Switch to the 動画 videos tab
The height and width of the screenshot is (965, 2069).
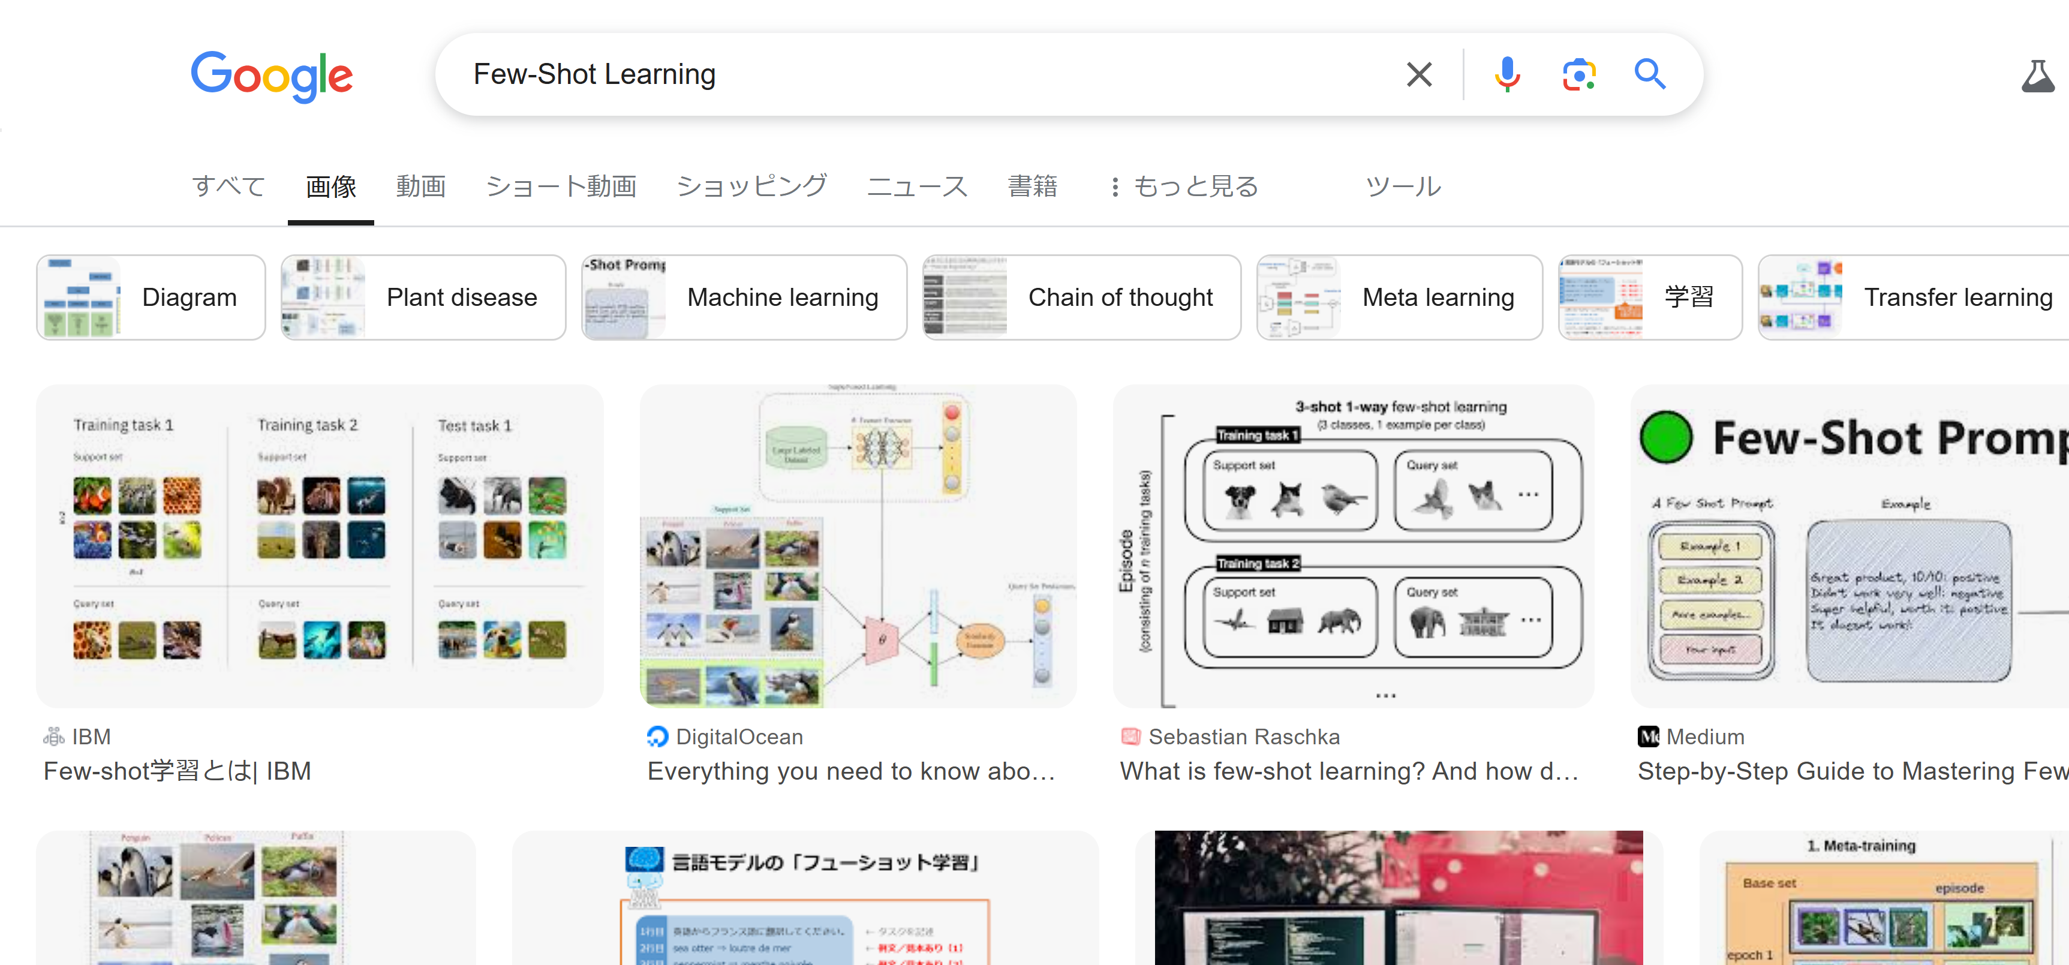(x=421, y=187)
